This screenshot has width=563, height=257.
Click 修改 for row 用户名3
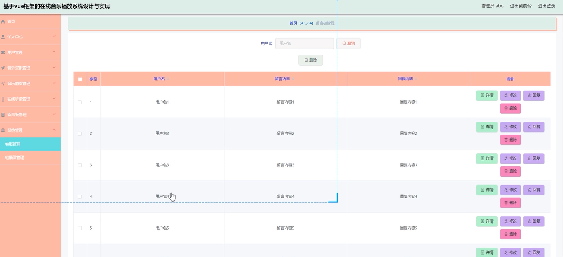pyautogui.click(x=510, y=158)
